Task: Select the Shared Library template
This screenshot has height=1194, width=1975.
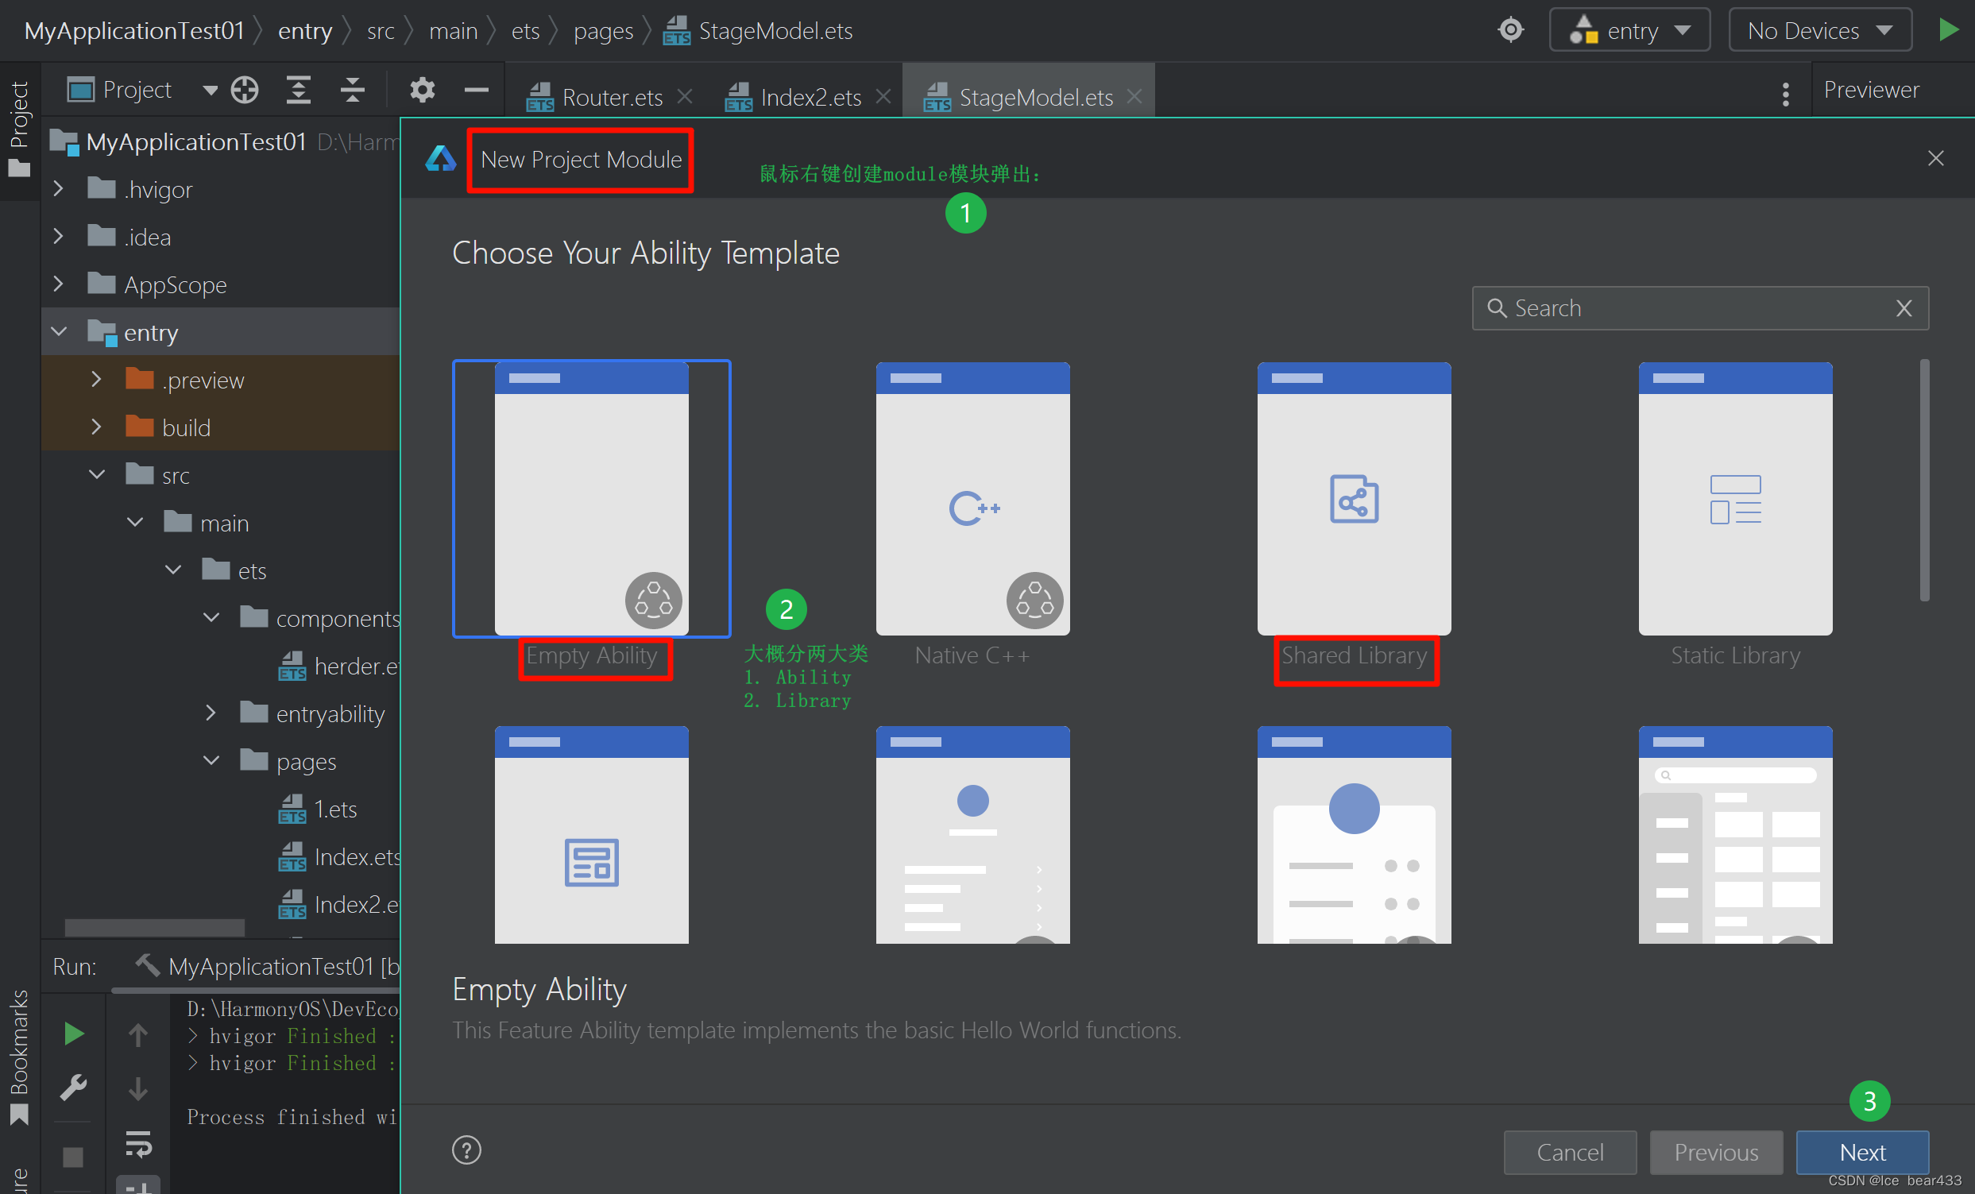Action: tap(1354, 498)
